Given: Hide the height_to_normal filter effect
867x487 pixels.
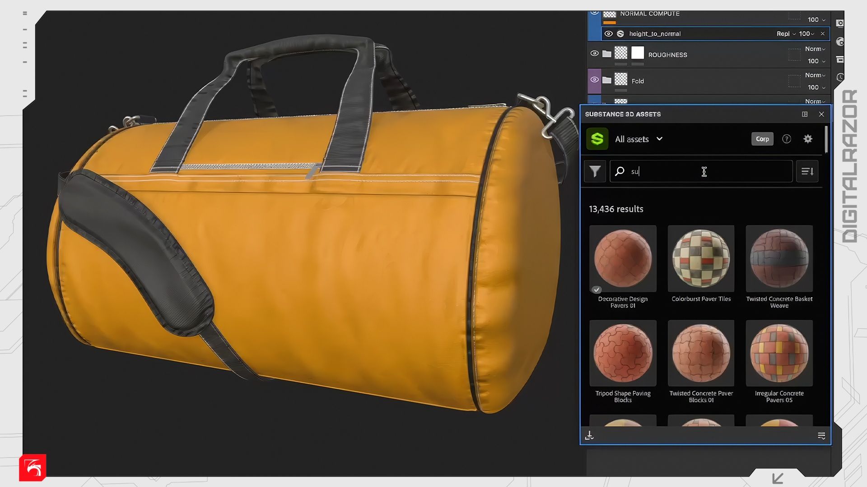Looking at the screenshot, I should (608, 34).
